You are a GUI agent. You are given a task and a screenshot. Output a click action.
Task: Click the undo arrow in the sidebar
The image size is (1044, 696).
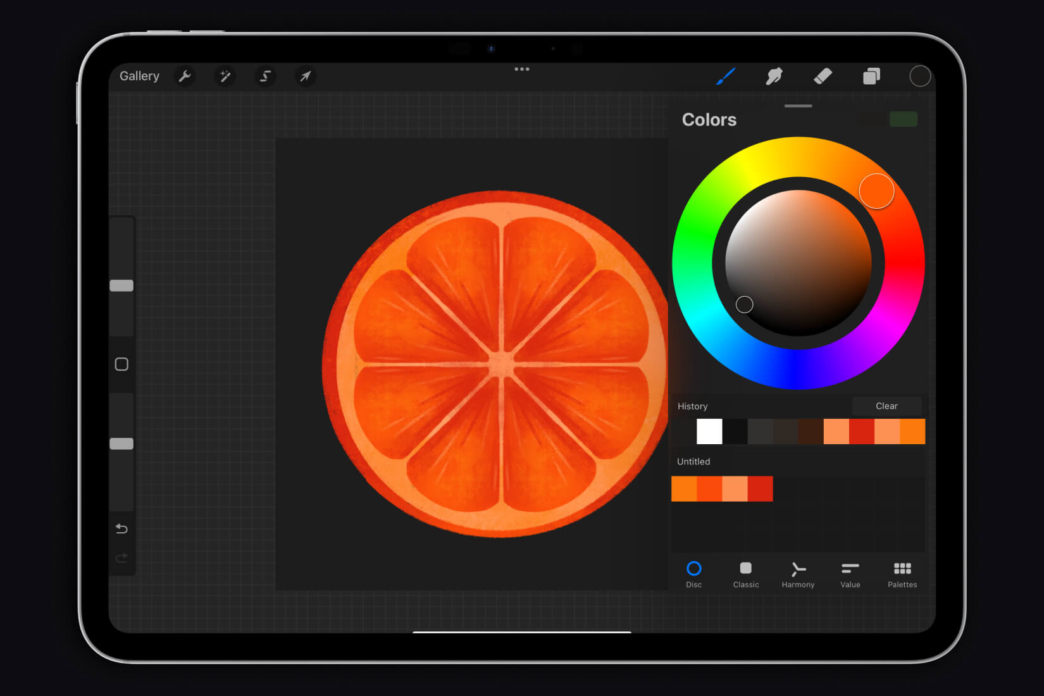click(x=121, y=528)
